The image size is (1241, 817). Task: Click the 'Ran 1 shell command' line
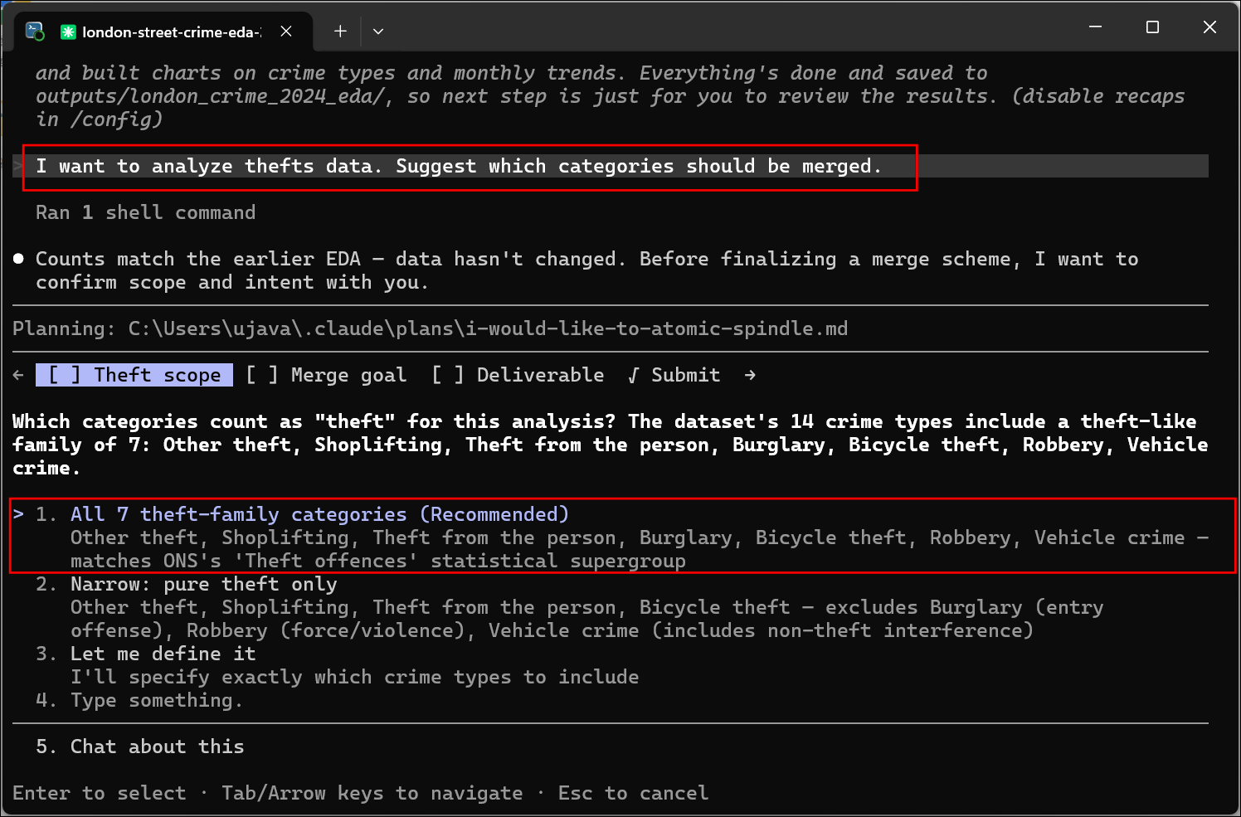145,212
